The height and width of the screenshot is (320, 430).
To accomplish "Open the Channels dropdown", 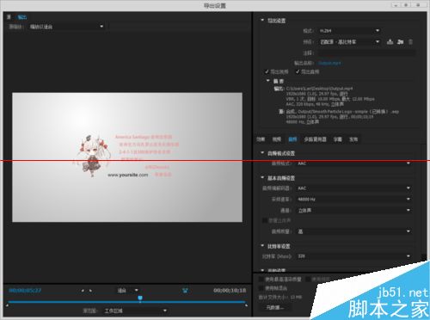I will (354, 210).
